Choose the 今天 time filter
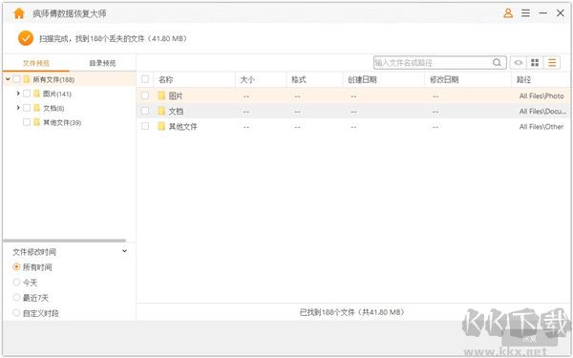Image resolution: width=573 pixels, height=358 pixels. pyautogui.click(x=16, y=282)
